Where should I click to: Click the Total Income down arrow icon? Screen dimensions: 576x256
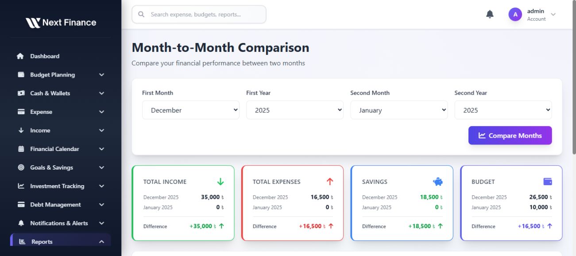(x=220, y=182)
